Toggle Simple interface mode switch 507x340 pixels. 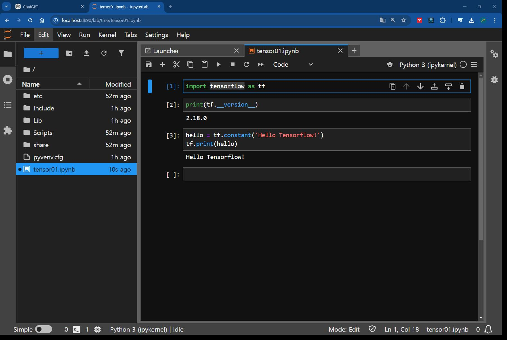point(43,329)
